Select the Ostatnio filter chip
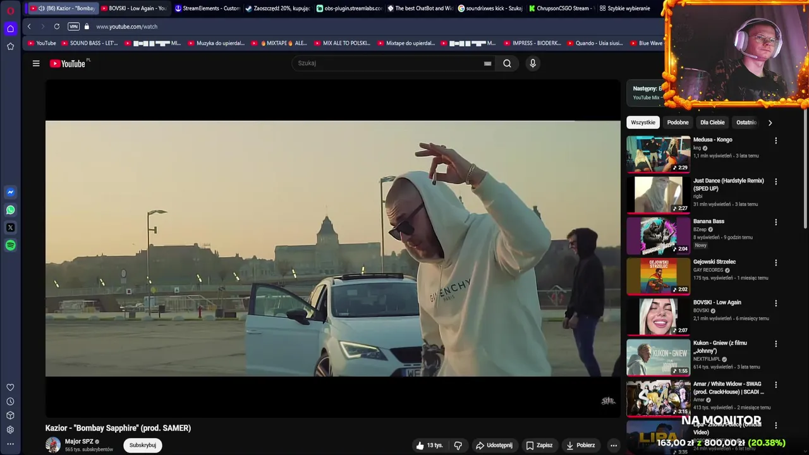This screenshot has width=809, height=455. 746,123
